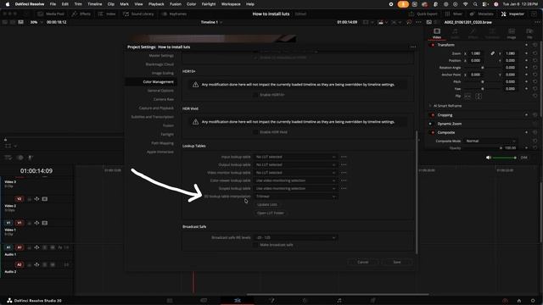
Task: Flip clip horizontally in Inspector
Action: pos(467,96)
